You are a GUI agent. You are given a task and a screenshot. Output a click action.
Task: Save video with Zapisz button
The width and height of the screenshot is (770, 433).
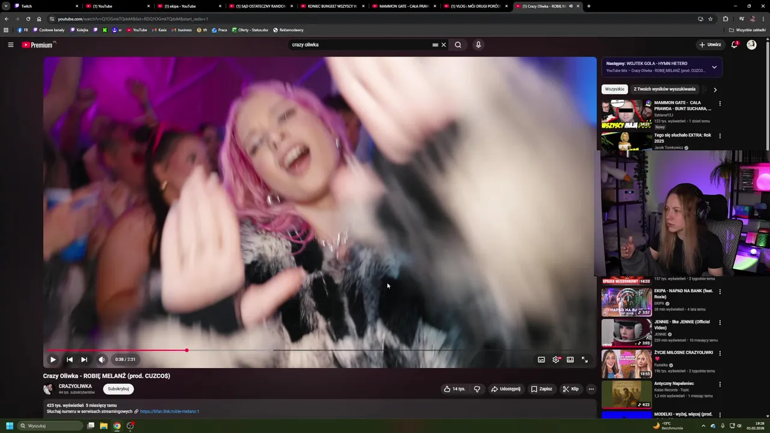pos(541,389)
